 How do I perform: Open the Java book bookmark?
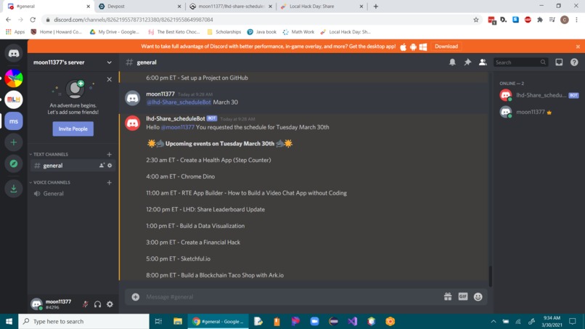262,32
